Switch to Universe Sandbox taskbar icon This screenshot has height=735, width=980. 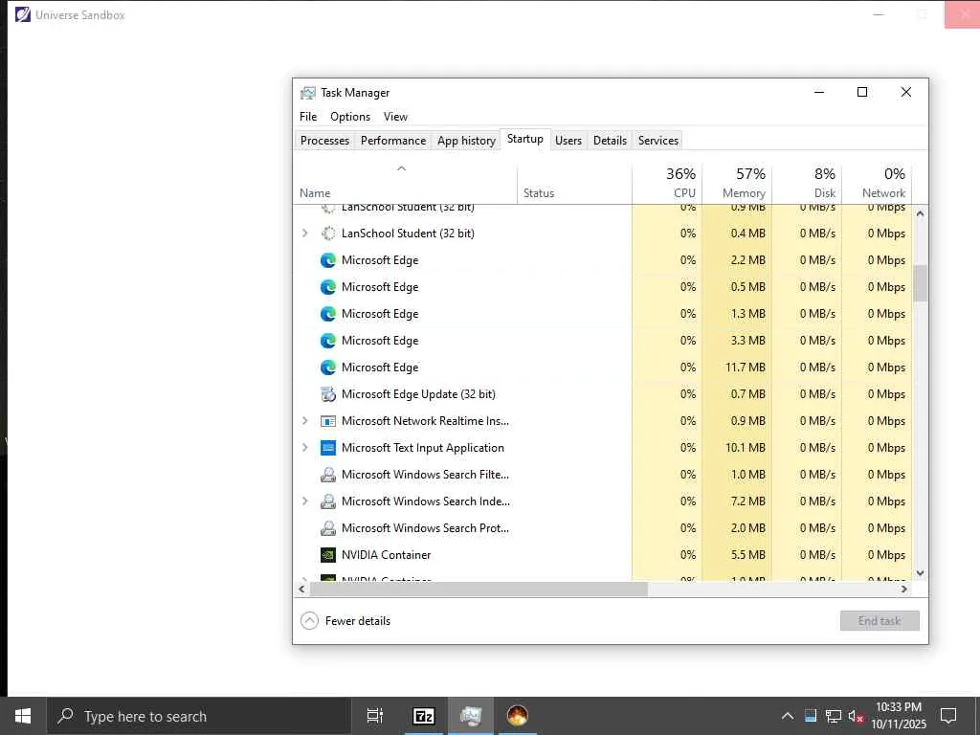pyautogui.click(x=518, y=716)
